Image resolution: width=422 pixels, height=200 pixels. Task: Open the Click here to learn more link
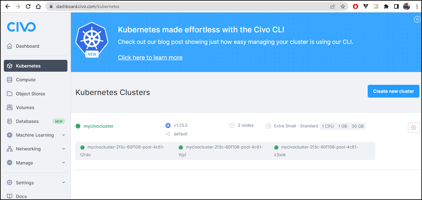pyautogui.click(x=150, y=58)
